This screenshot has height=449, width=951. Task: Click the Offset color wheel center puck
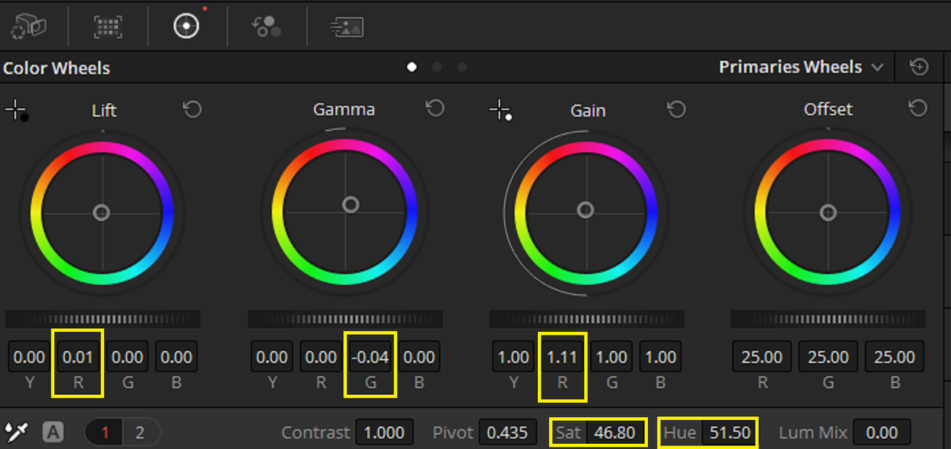[x=828, y=213]
